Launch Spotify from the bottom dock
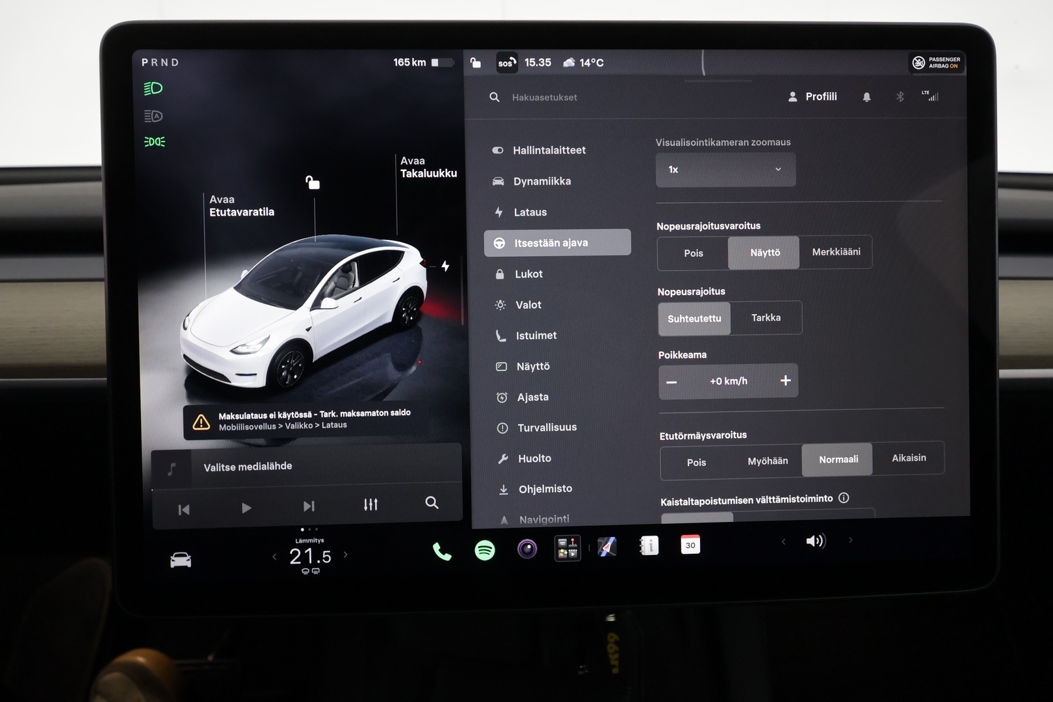 [485, 551]
